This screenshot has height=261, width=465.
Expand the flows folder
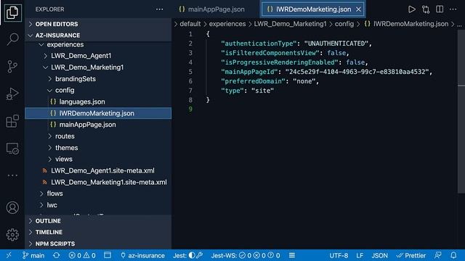[x=54, y=194]
